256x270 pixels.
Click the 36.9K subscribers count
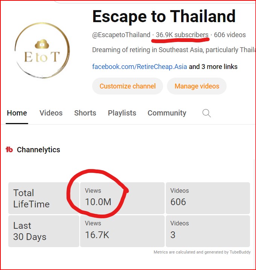[x=182, y=35]
